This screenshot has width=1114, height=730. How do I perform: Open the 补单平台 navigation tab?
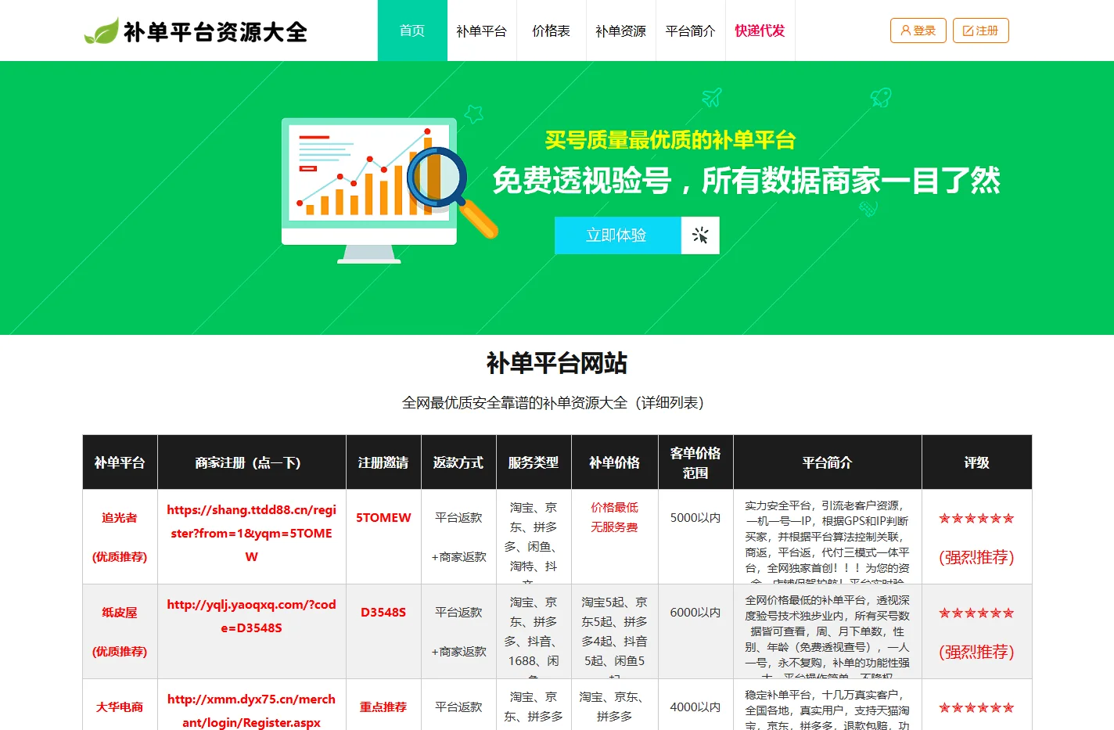point(482,31)
